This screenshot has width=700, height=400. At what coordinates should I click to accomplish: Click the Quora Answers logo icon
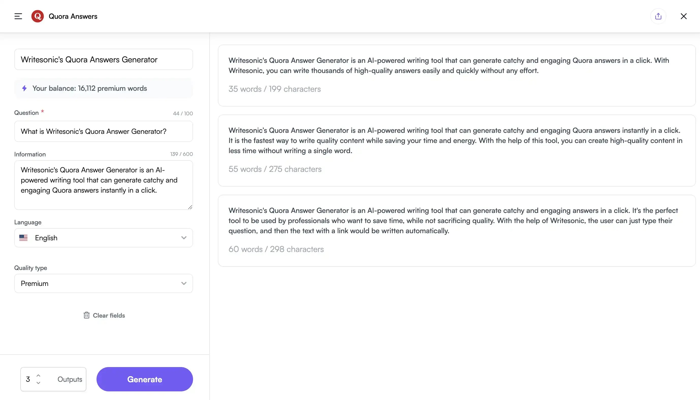(x=37, y=16)
